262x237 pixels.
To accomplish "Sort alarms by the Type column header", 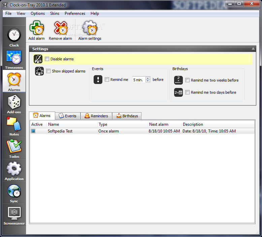I will 122,124.
